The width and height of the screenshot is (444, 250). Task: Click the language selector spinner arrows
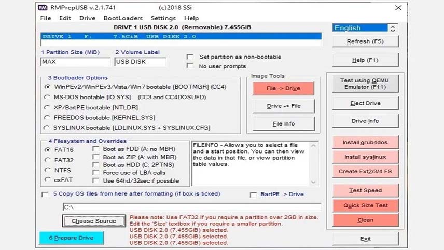click(393, 28)
